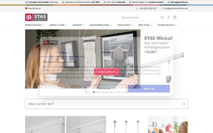The height and width of the screenshot is (133, 213).
Task: Switch to the Details tab
Action: point(106,52)
